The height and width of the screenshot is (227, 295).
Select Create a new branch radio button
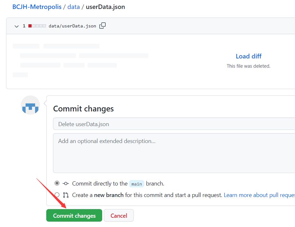[x=57, y=195]
